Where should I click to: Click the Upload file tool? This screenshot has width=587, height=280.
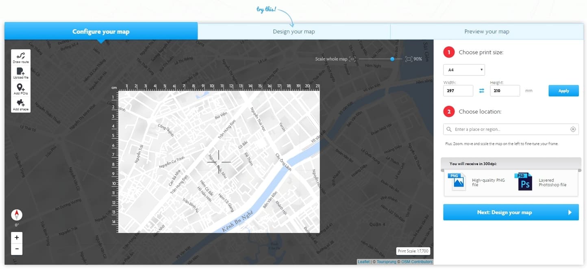coord(21,73)
